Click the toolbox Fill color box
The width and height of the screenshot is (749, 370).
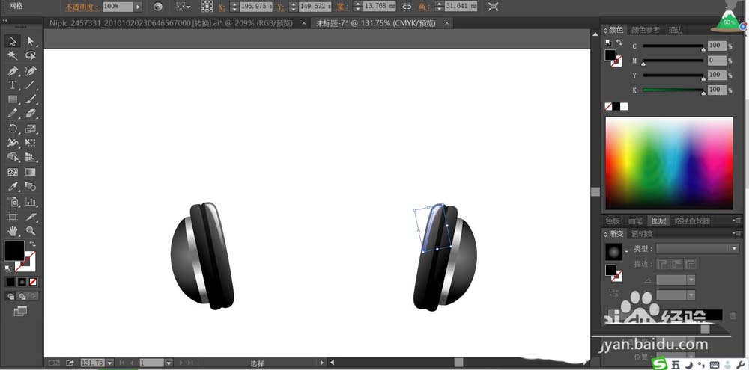pyautogui.click(x=14, y=251)
